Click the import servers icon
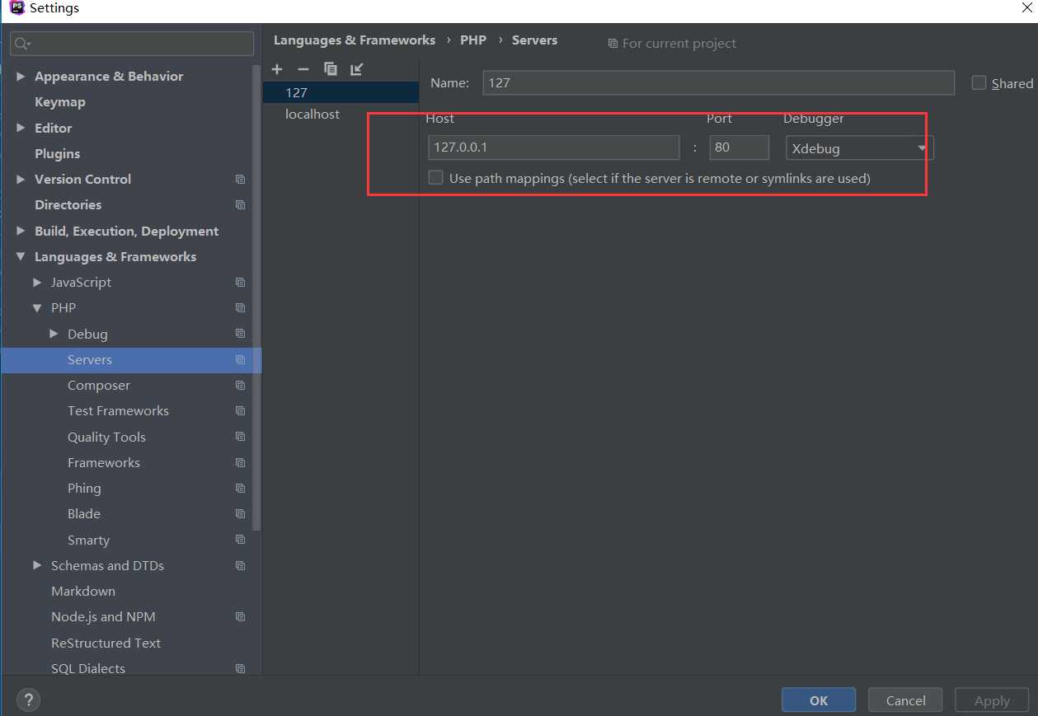Image resolution: width=1038 pixels, height=716 pixels. (356, 69)
